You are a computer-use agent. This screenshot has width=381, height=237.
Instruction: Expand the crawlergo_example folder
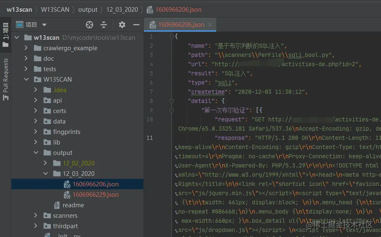pos(26,48)
